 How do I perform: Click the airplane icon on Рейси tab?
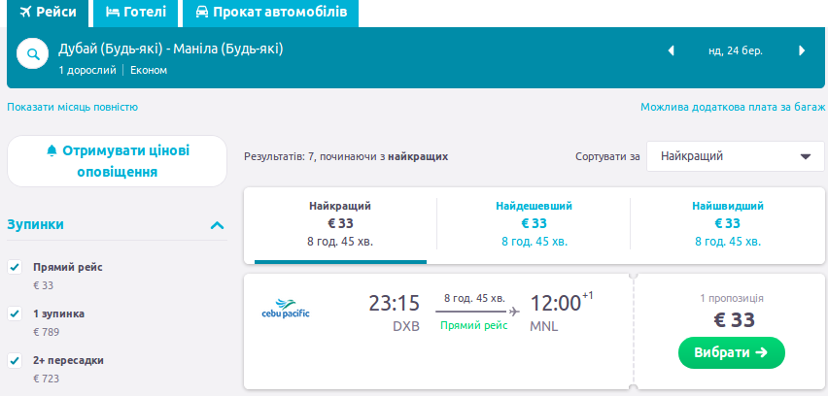pos(26,13)
